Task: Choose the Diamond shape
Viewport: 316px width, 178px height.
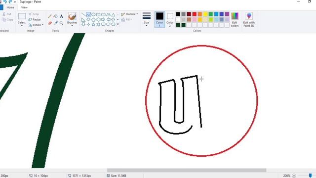Action: [x=88, y=20]
